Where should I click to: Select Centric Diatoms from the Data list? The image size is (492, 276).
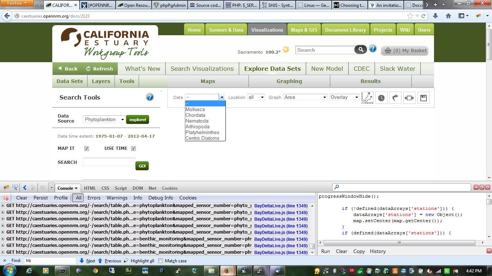[205, 138]
